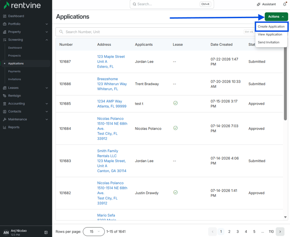Click the table vertical scrollbar thumb

[x=285, y=83]
